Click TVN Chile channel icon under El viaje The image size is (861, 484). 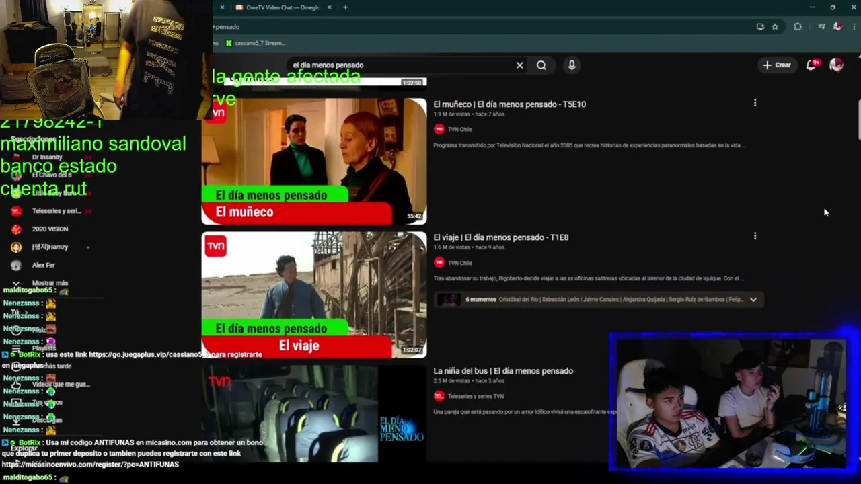pos(439,263)
